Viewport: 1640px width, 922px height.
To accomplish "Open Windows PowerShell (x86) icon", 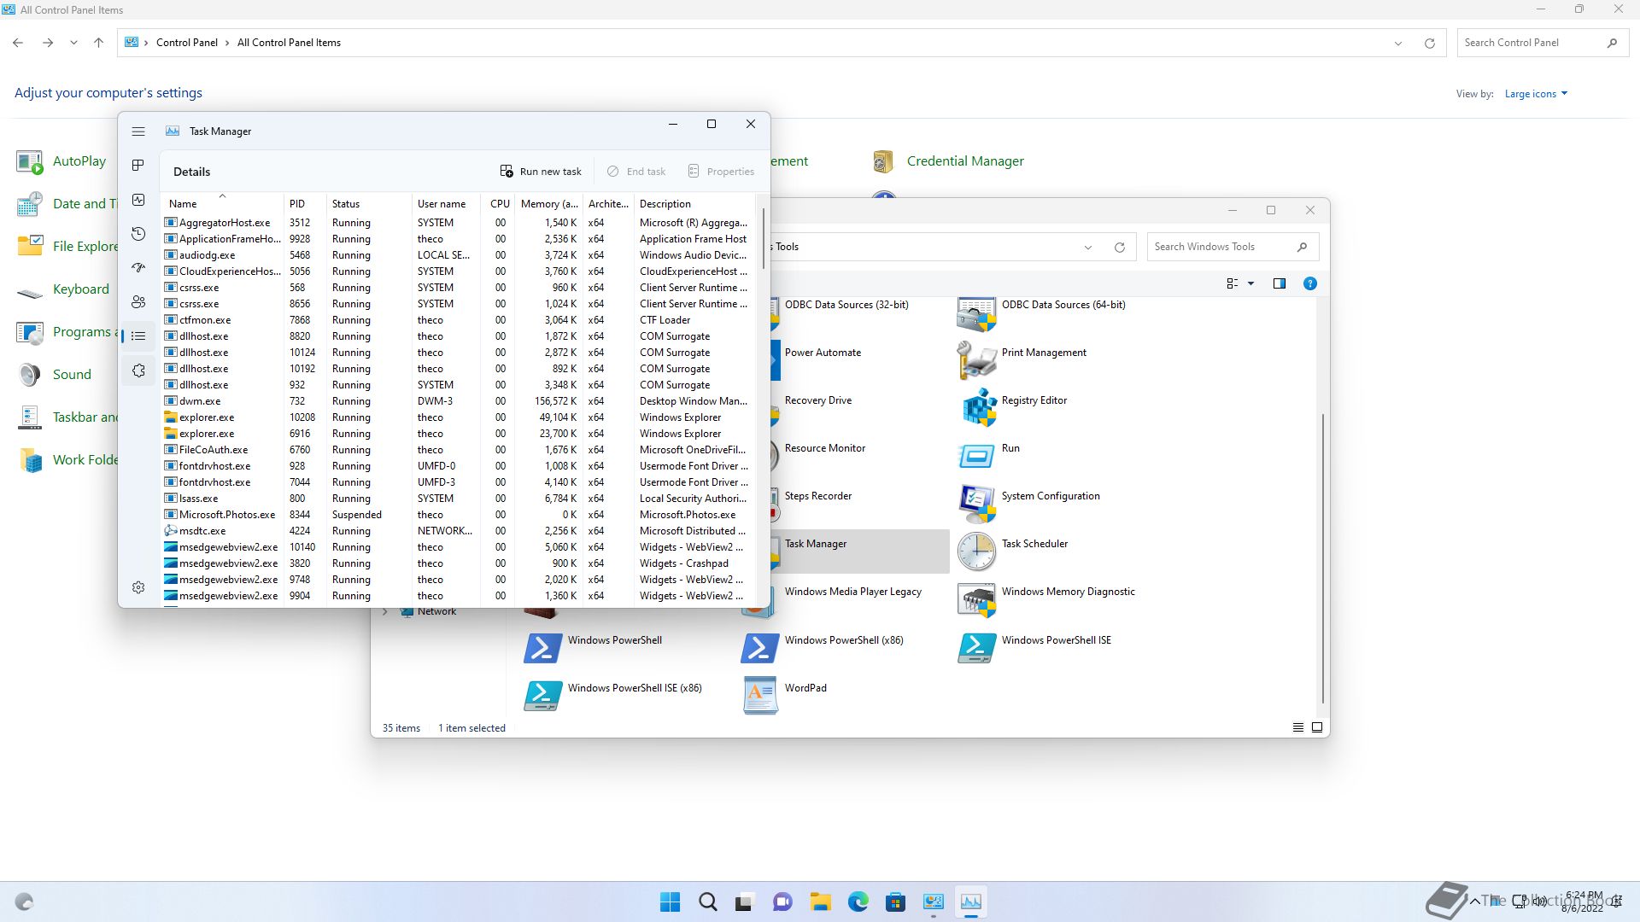I will pos(823,647).
